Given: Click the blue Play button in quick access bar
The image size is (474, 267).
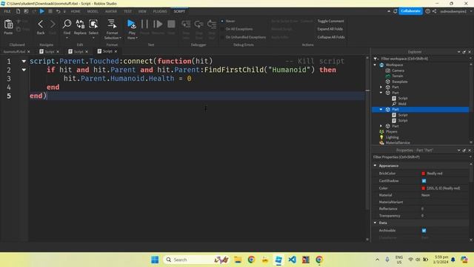Looking at the screenshot, I should click(42, 11).
